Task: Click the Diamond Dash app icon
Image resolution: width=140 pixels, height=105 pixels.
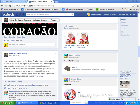Action: coord(66,80)
